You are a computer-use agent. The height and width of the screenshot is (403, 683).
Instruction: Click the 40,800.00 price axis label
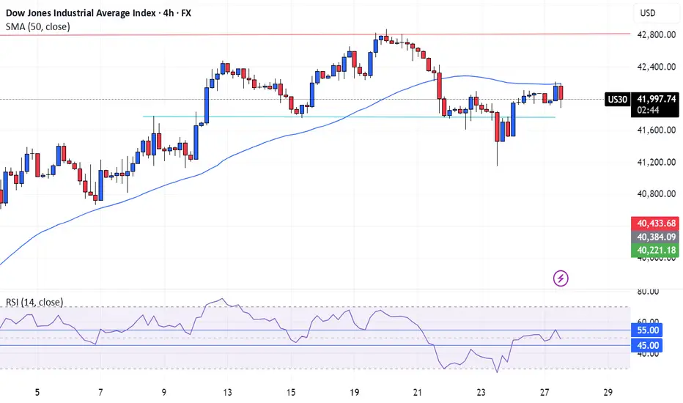coord(657,193)
